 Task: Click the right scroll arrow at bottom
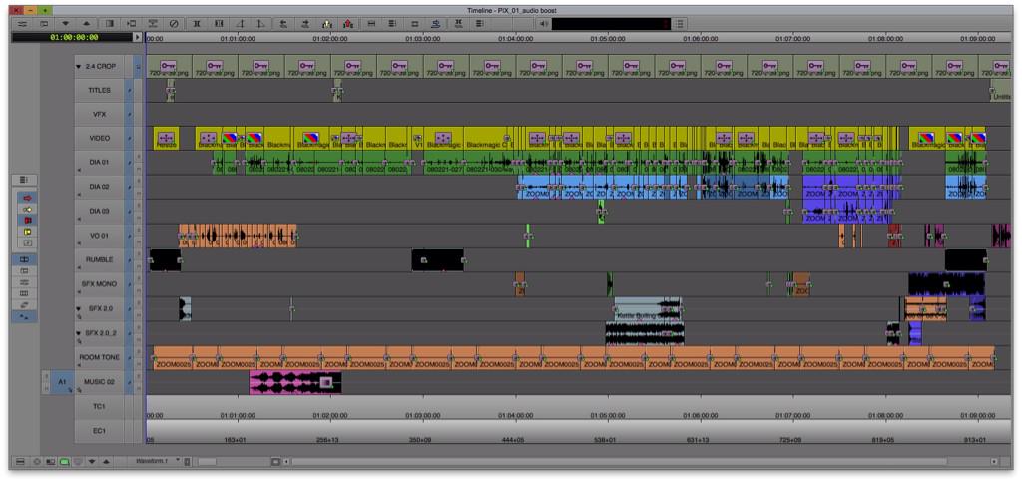(x=993, y=461)
